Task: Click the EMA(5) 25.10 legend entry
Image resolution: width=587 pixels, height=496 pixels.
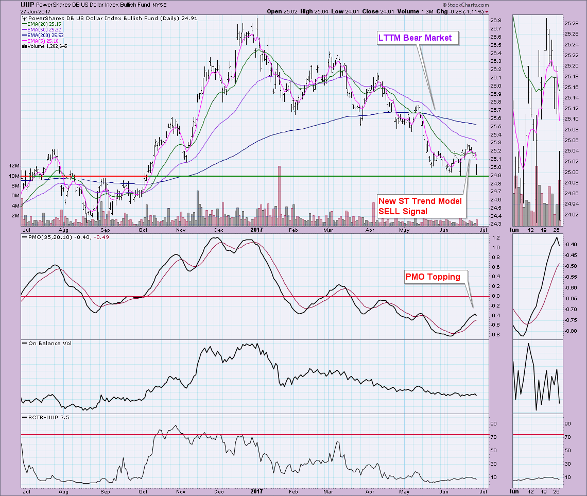Action: [40, 41]
